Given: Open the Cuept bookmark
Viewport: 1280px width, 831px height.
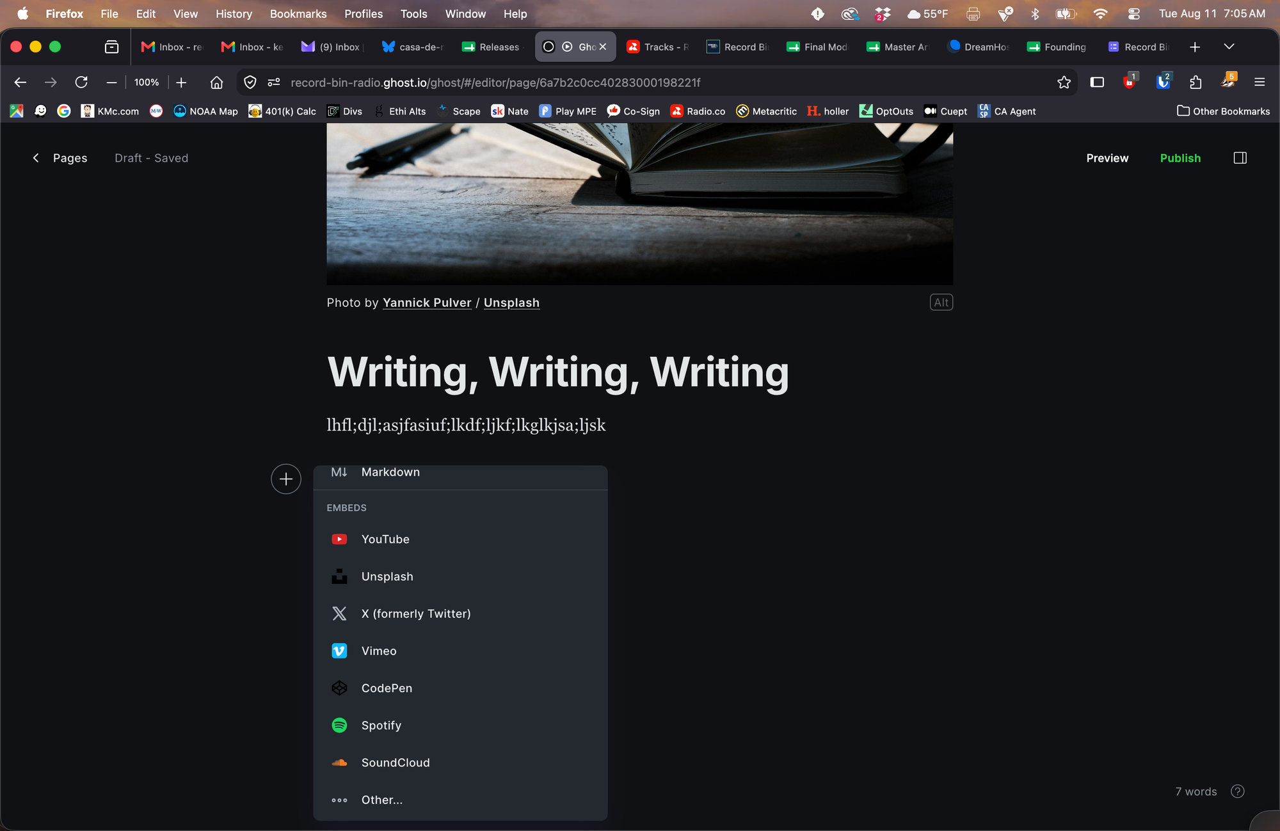Looking at the screenshot, I should tap(945, 111).
